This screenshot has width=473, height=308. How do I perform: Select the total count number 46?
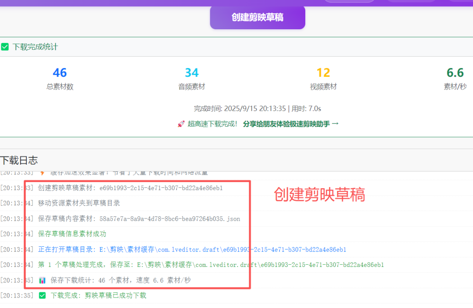[x=60, y=73]
